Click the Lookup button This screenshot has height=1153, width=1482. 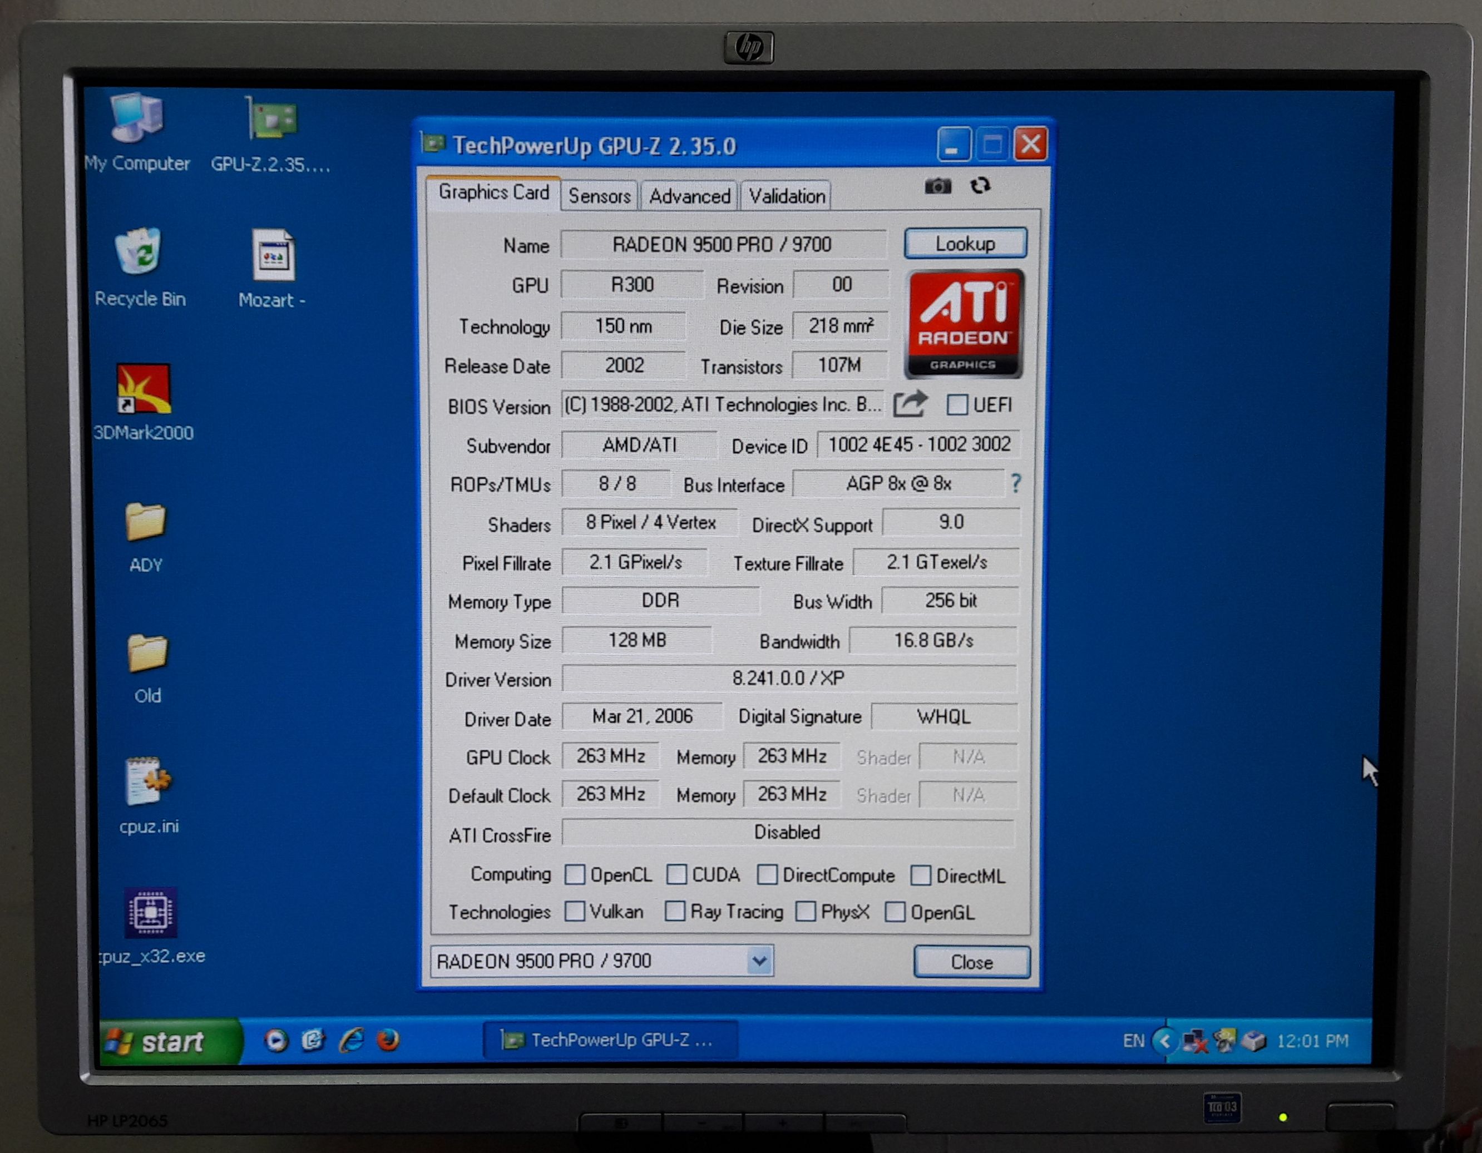coord(965,243)
